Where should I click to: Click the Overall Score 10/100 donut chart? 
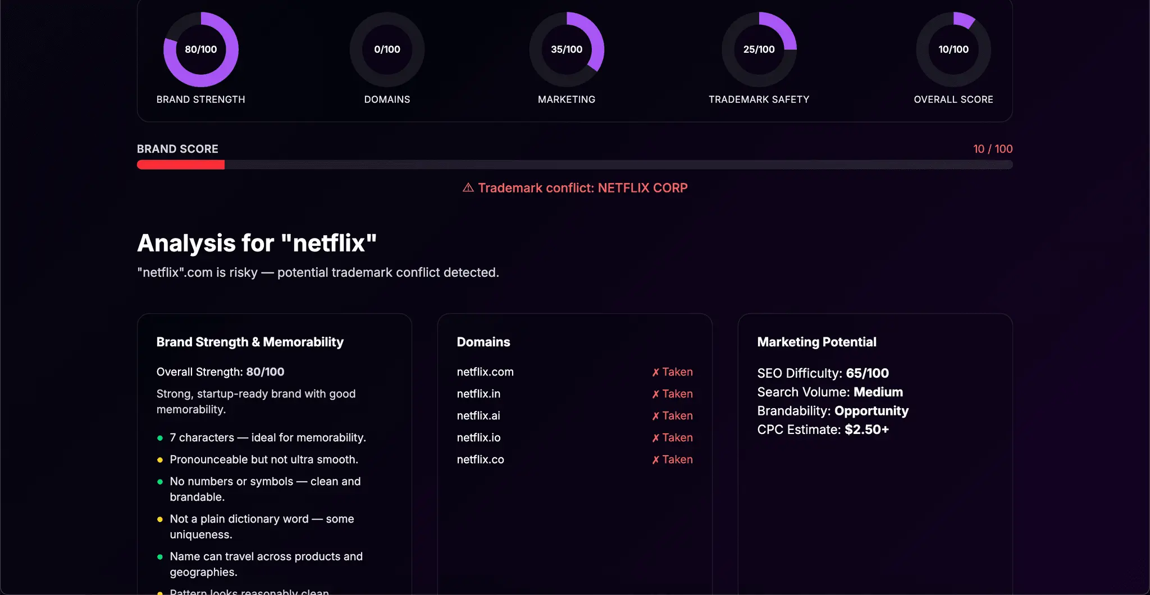[953, 49]
